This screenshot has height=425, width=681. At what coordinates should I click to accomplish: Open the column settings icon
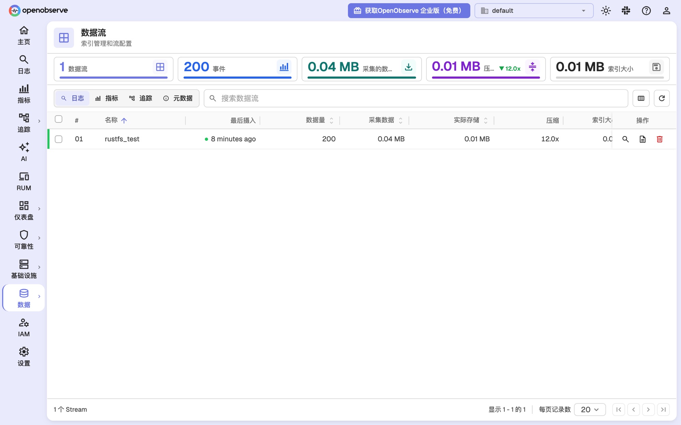[x=641, y=98]
